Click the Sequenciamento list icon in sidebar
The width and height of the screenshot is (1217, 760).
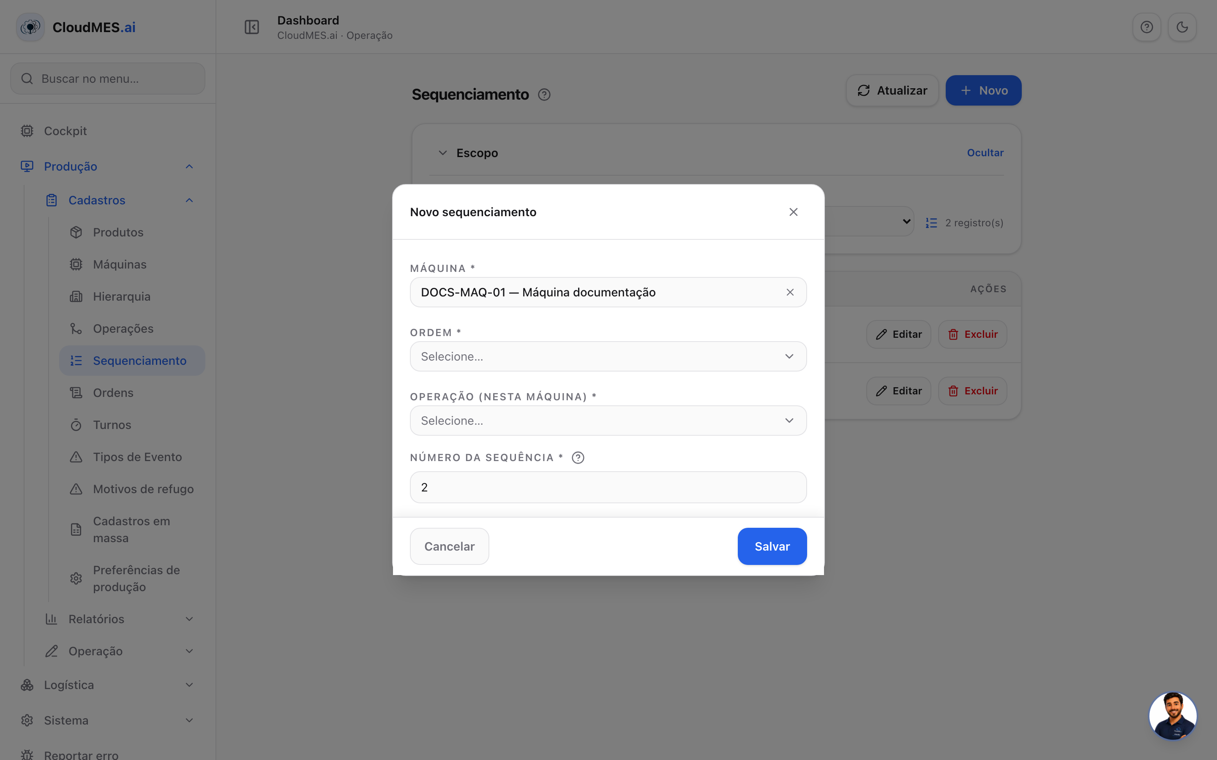76,361
